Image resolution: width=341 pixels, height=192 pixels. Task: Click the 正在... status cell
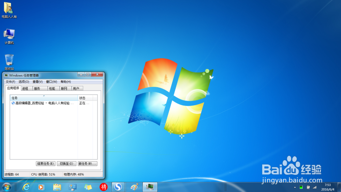coord(84,103)
